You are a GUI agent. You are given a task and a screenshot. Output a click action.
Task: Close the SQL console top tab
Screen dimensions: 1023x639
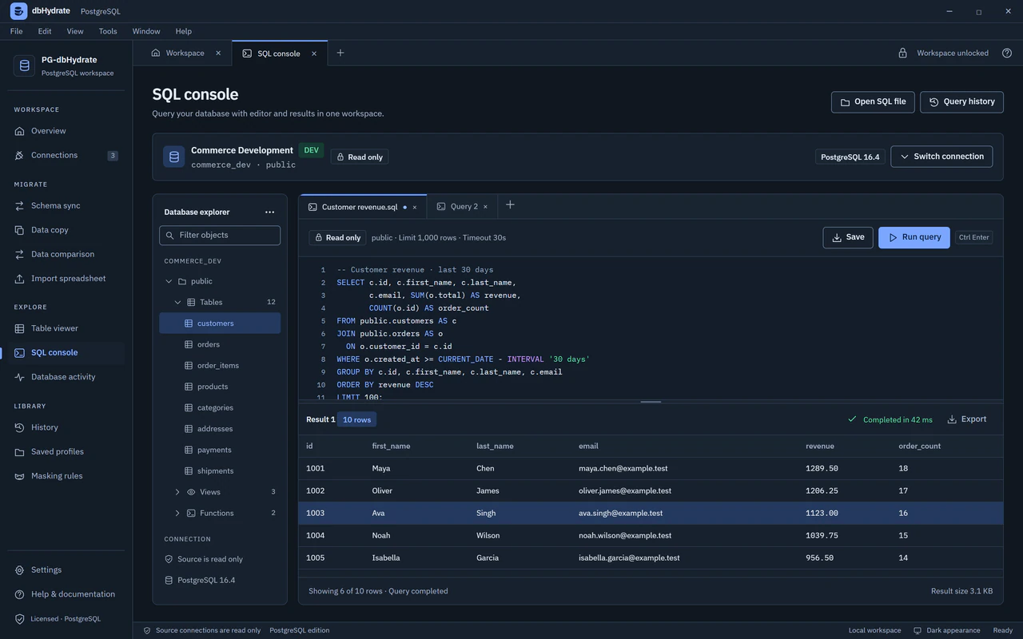click(314, 54)
